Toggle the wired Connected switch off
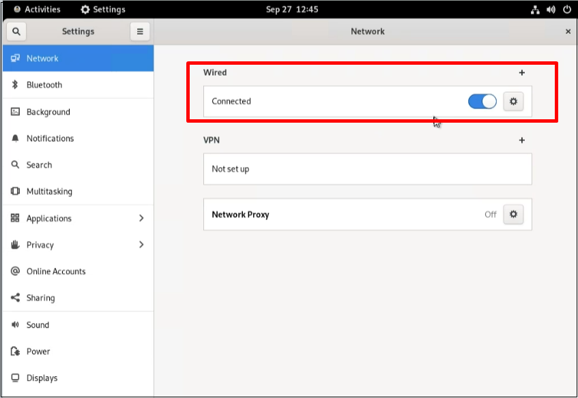578x398 pixels. click(x=482, y=102)
